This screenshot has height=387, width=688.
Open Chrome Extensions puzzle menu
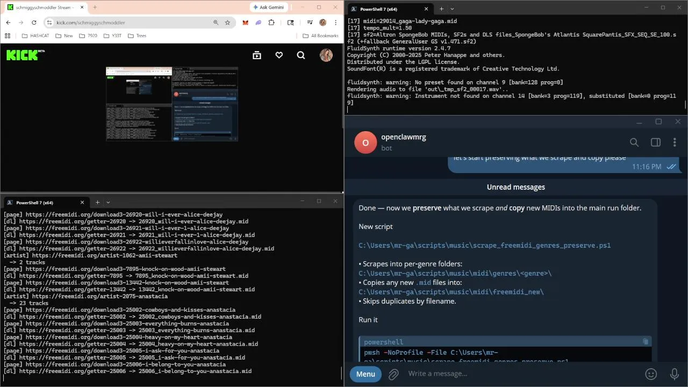(x=271, y=23)
